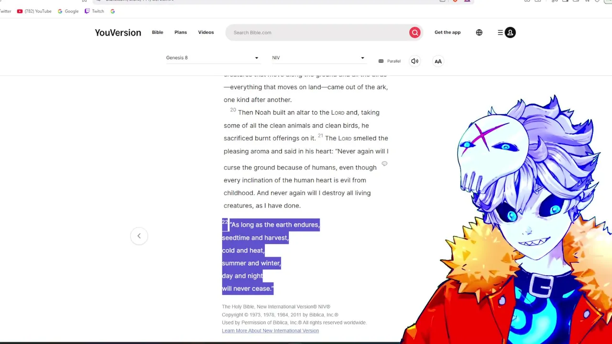Click Get the app
Image resolution: width=612 pixels, height=344 pixels.
coord(448,32)
